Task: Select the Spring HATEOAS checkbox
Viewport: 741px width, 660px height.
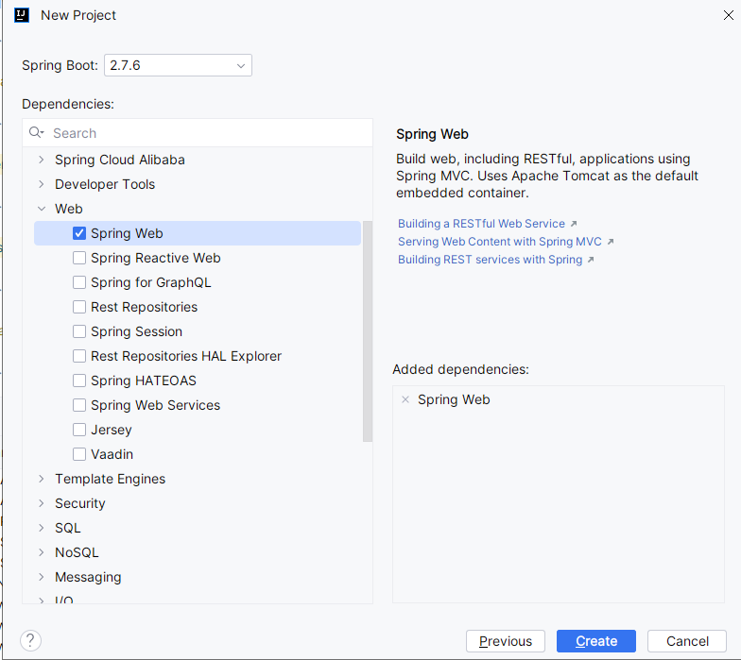Action: [79, 381]
